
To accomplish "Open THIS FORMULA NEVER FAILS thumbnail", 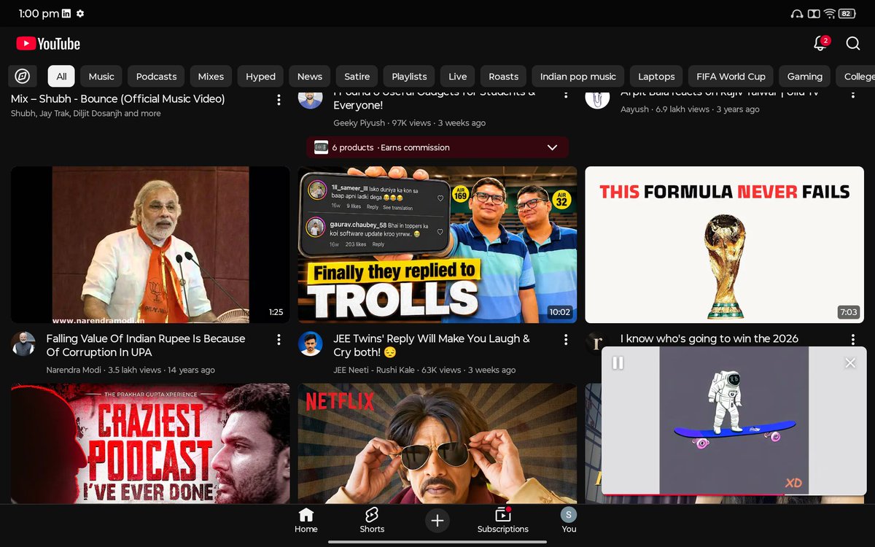I will click(x=724, y=244).
